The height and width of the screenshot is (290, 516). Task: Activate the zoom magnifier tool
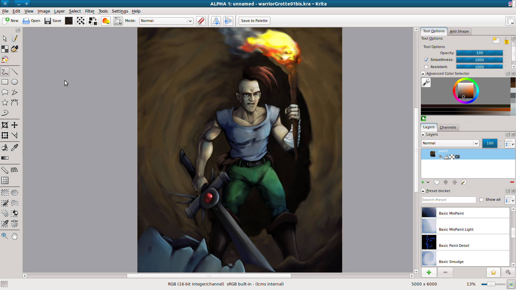[x=5, y=236]
